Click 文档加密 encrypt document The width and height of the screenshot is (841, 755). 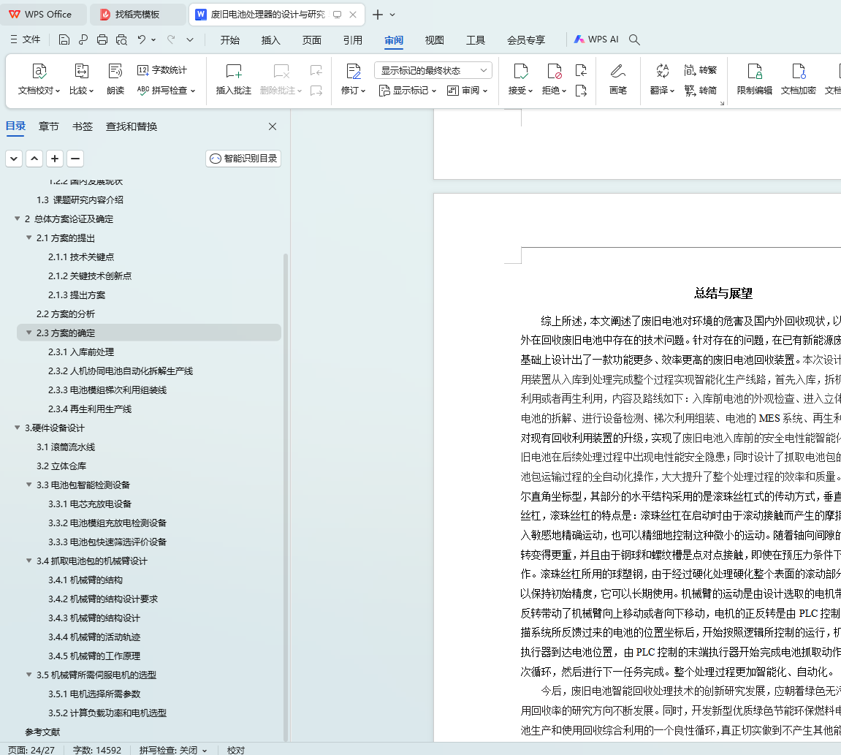pyautogui.click(x=799, y=79)
